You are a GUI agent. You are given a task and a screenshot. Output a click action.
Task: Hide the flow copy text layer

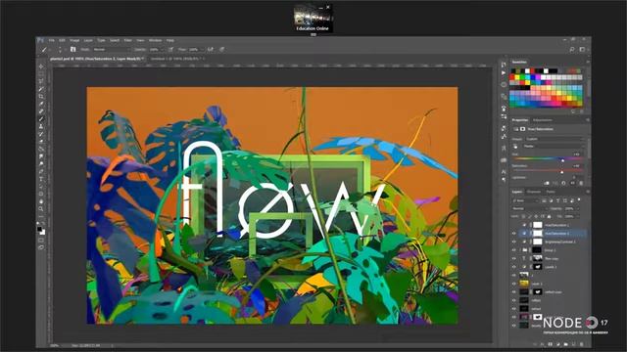click(514, 258)
